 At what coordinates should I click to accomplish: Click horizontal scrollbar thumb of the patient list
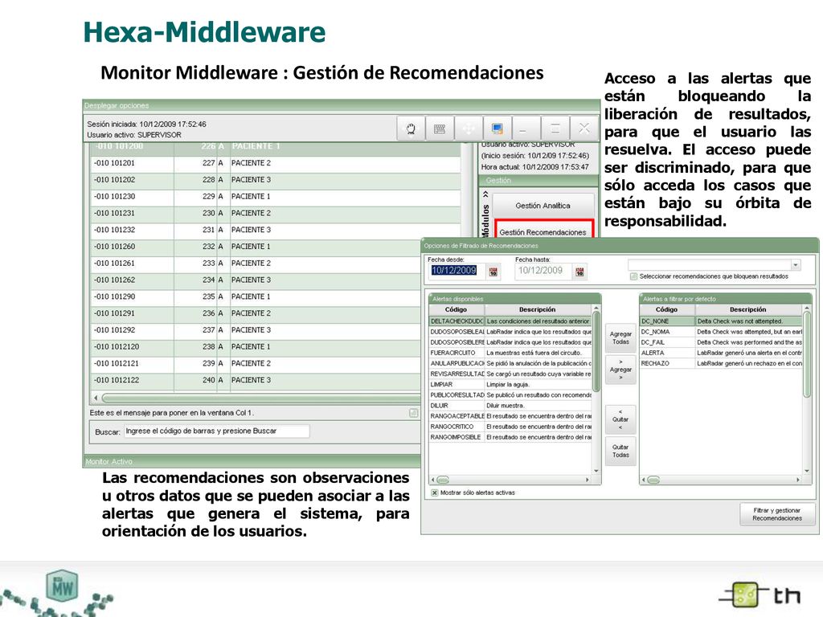coord(263,398)
